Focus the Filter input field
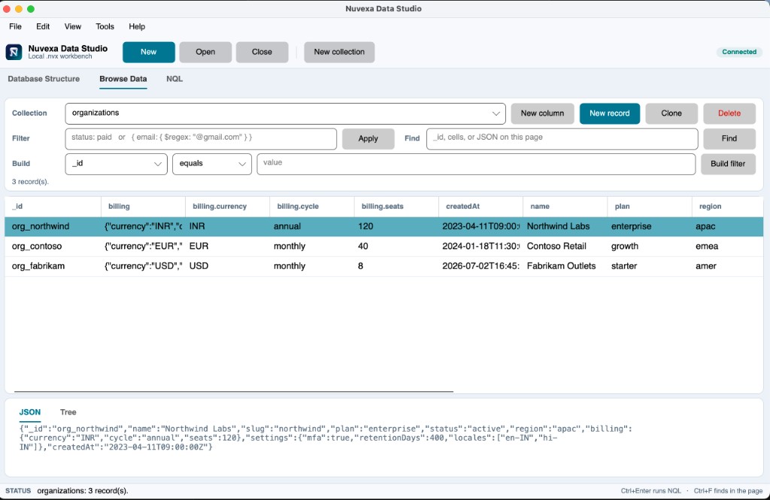 (201, 139)
